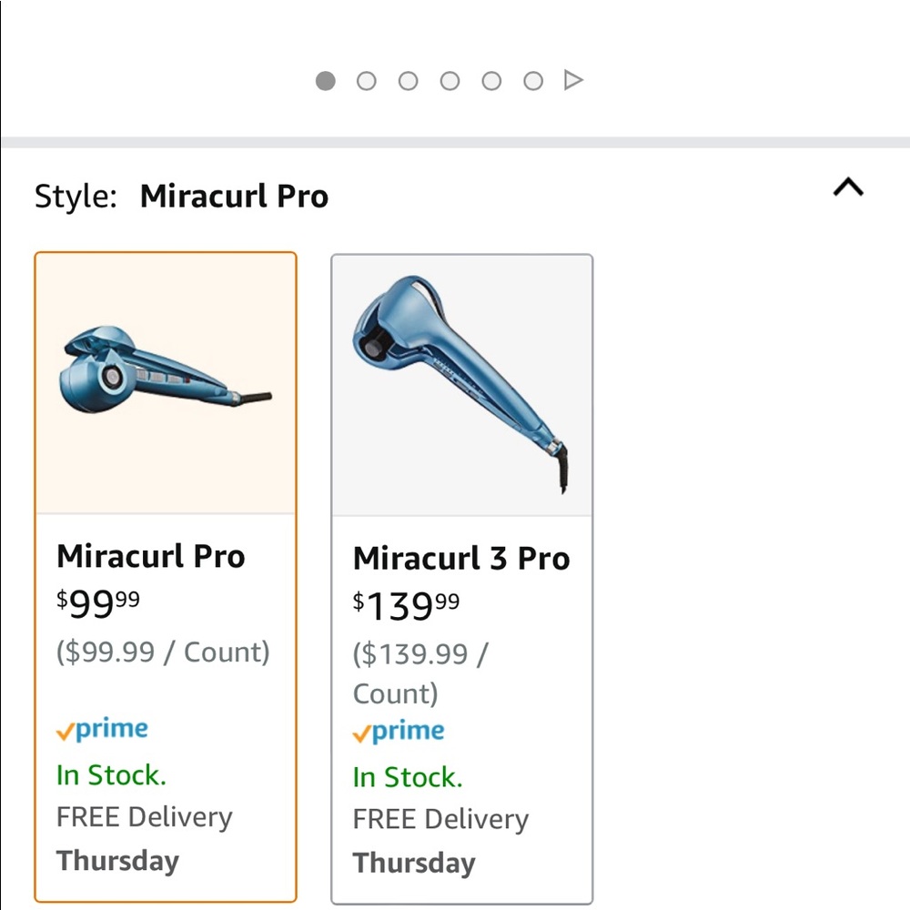Viewport: 910px width, 910px height.
Task: Click the Prime badge on Miracurl 3 Pro
Action: click(x=398, y=730)
